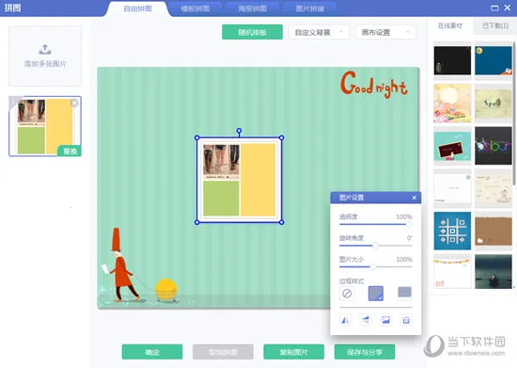The image size is (517, 368).
Task: Choose the dark colorful-letters background thumbnail
Action: pyautogui.click(x=493, y=146)
